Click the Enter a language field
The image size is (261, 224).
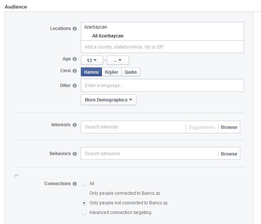tap(162, 85)
